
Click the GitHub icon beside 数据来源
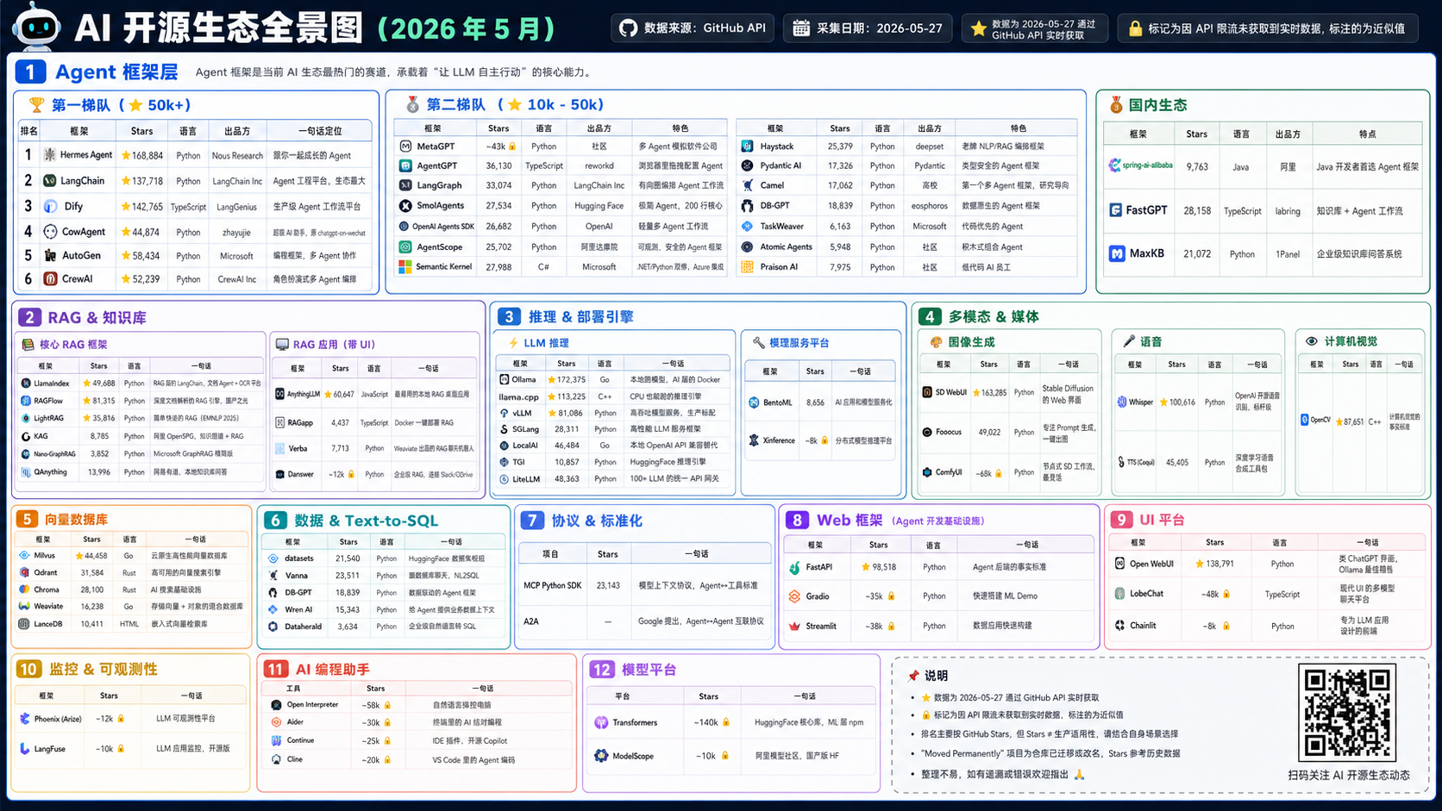629,28
